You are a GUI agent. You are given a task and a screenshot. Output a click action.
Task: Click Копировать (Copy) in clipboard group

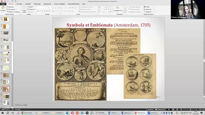pyautogui.click(x=11, y=9)
